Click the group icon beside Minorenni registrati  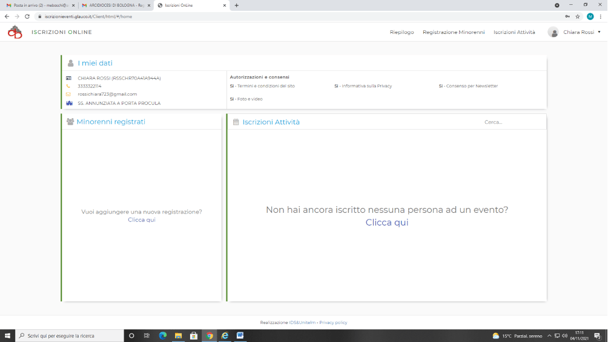pyautogui.click(x=70, y=122)
